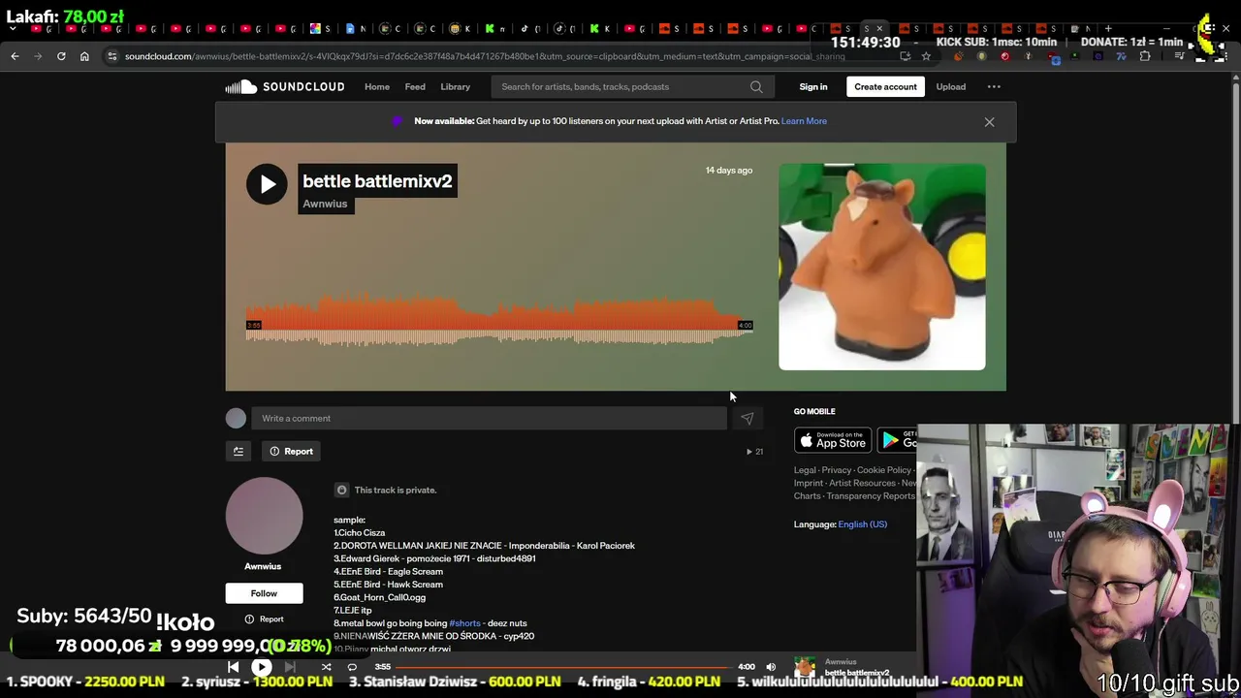Click the browser home icon
Screen dimensions: 1241x698
(x=84, y=56)
